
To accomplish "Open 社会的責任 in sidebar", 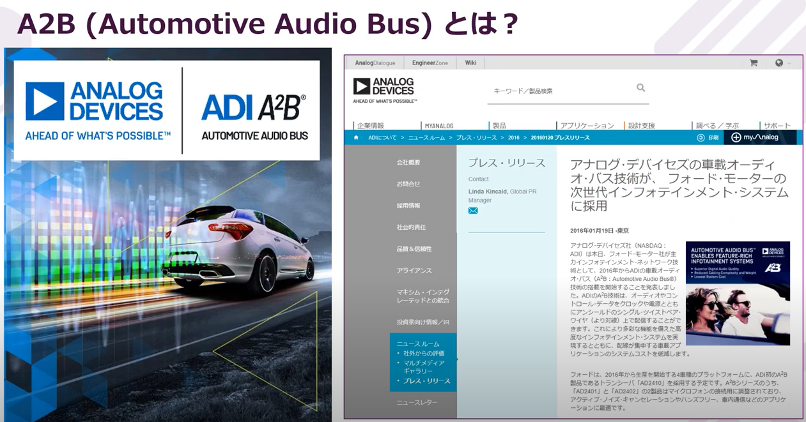I will pyautogui.click(x=411, y=227).
